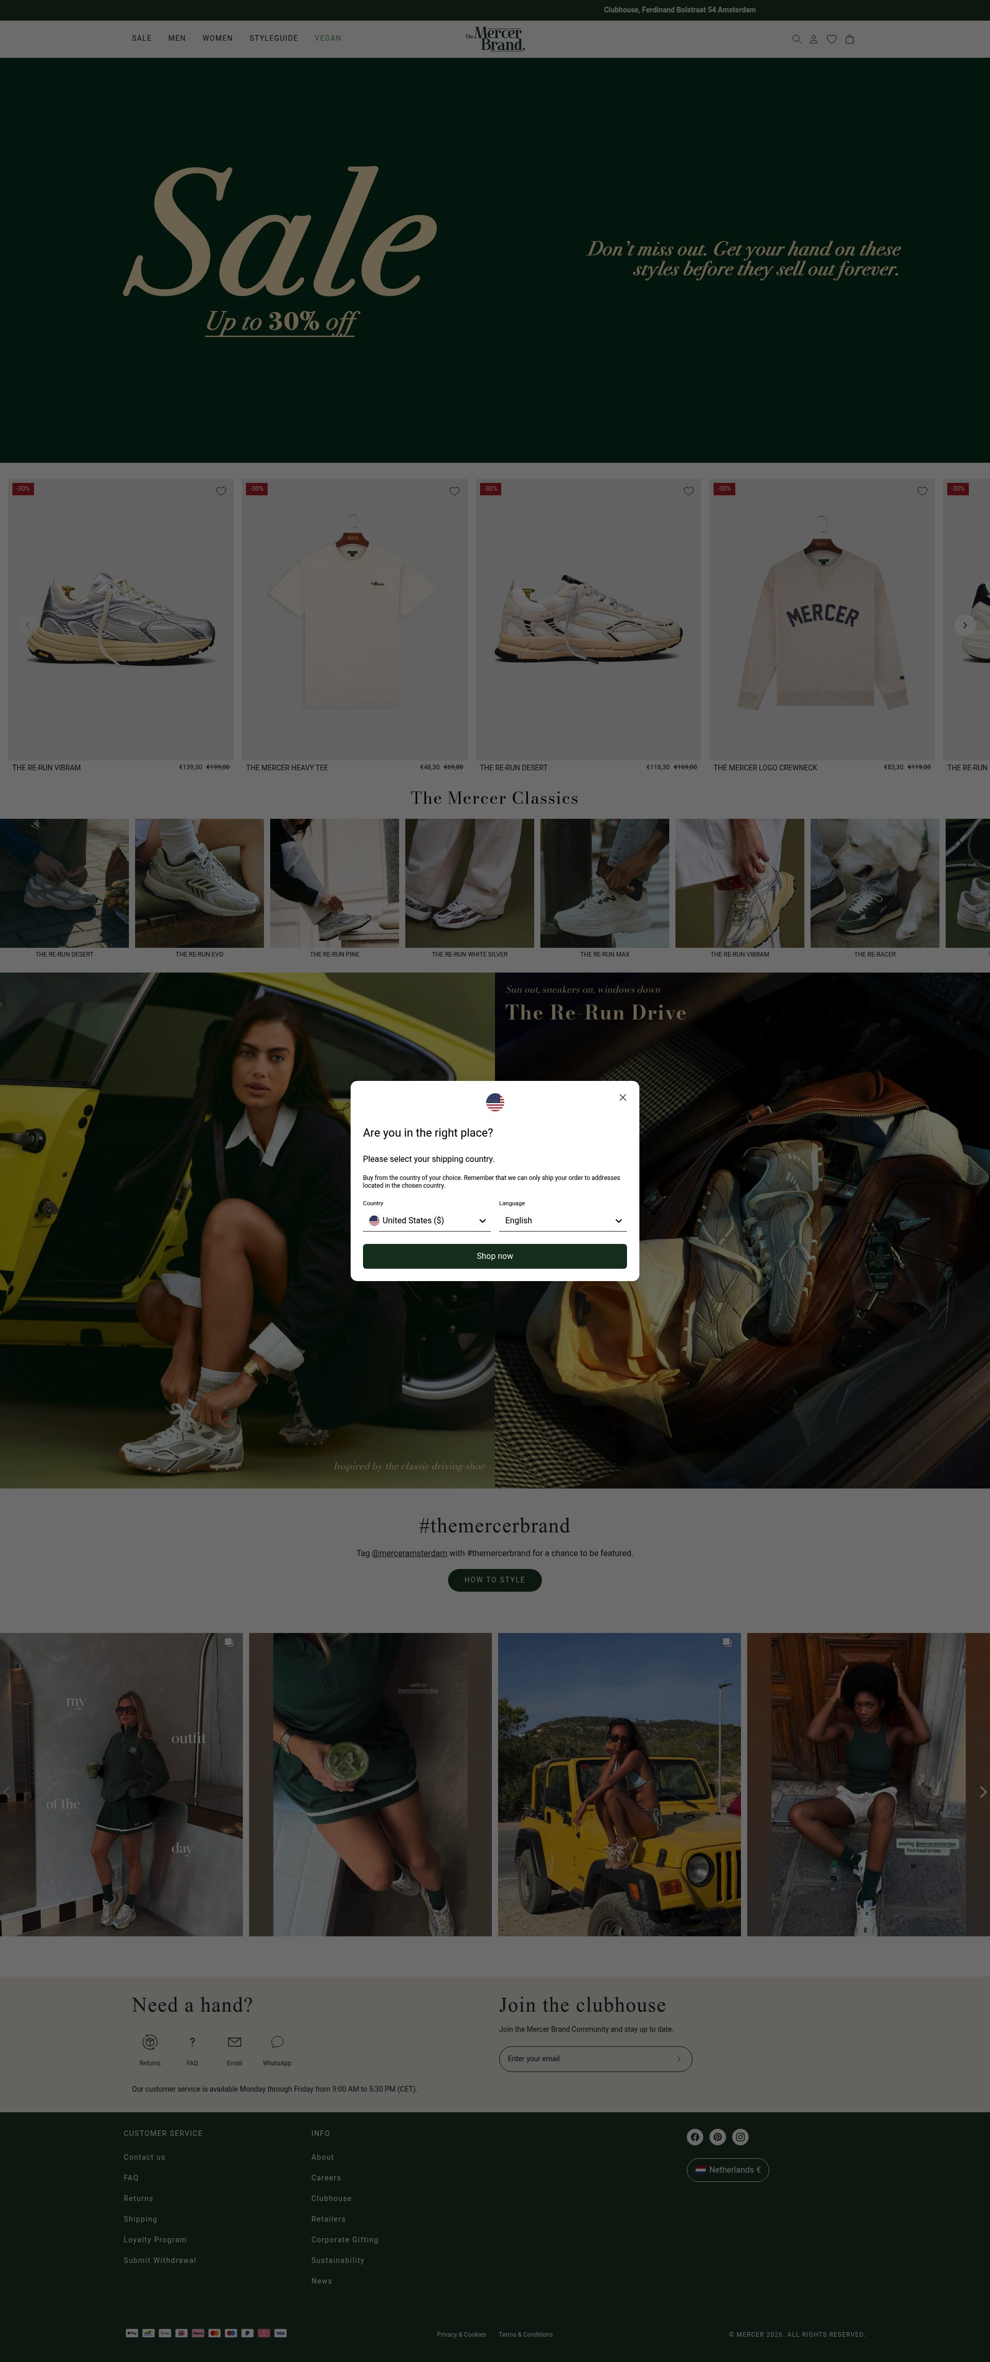Open Sustainability footer link
Viewport: 990px width, 2362px height.
point(337,2260)
